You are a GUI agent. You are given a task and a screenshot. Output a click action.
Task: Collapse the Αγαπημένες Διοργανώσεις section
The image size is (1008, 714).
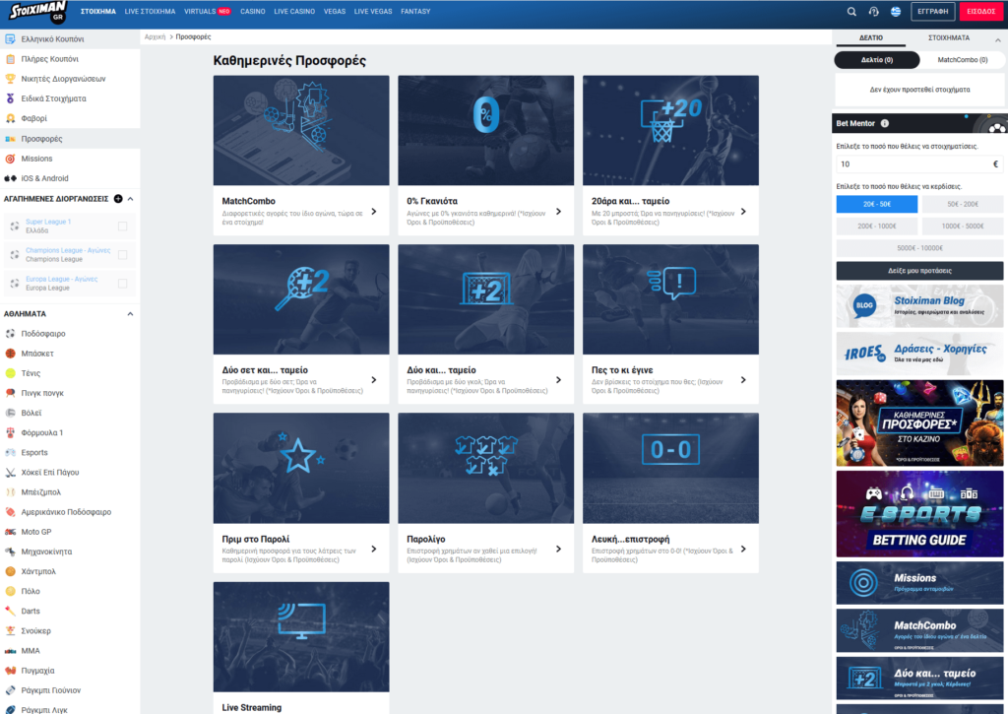pyautogui.click(x=131, y=199)
